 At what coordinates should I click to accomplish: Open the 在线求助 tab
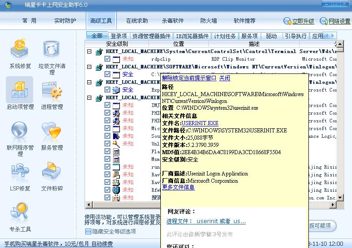coord(137,21)
